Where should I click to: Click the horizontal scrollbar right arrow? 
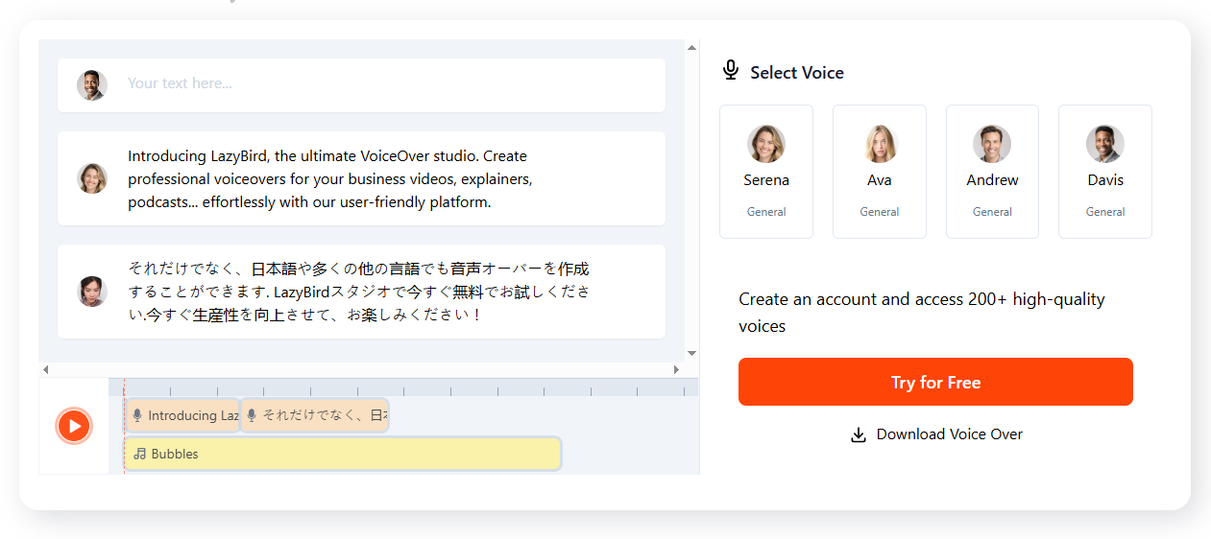(x=676, y=369)
